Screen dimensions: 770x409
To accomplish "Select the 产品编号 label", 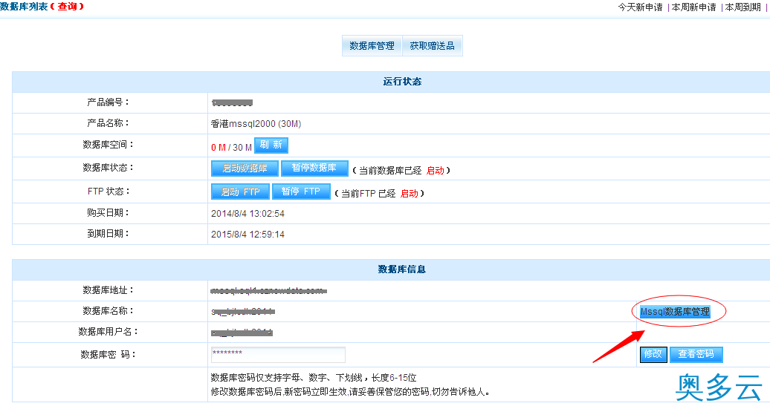I will click(x=108, y=102).
